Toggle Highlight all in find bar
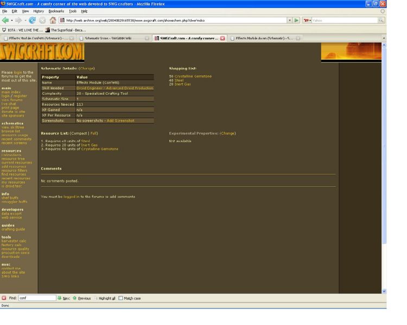This screenshot has height=325, width=407. 96,298
